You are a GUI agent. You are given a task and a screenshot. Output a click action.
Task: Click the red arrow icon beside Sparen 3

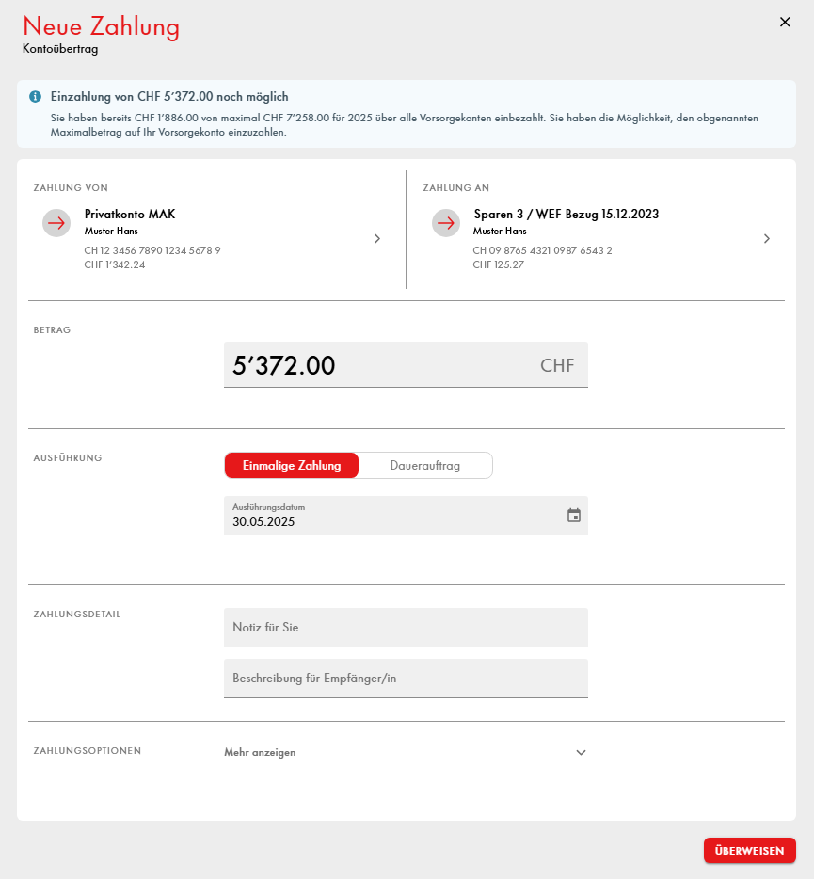click(x=446, y=223)
